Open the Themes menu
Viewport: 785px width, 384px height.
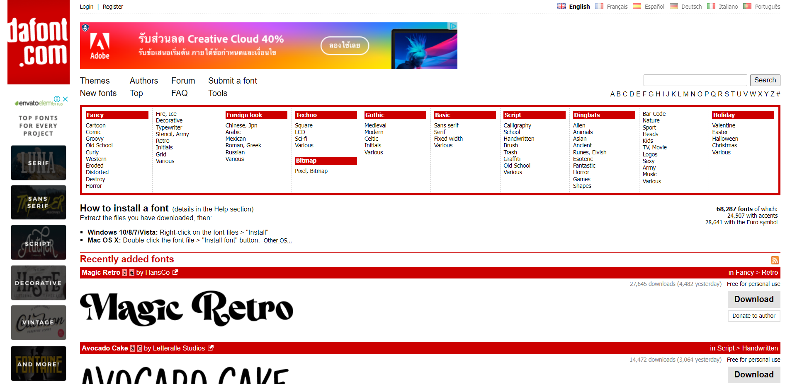(x=95, y=81)
